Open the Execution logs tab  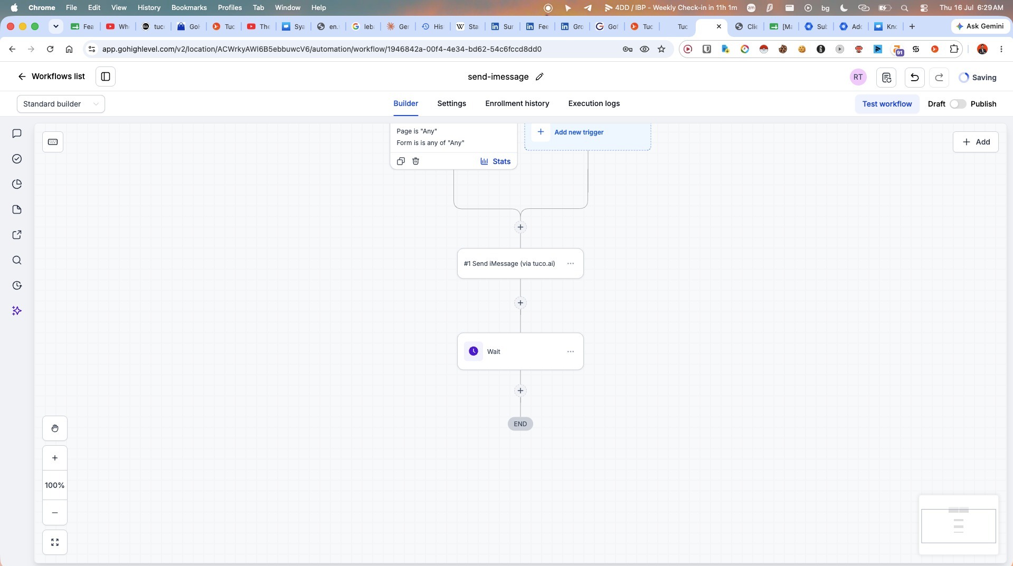(594, 103)
